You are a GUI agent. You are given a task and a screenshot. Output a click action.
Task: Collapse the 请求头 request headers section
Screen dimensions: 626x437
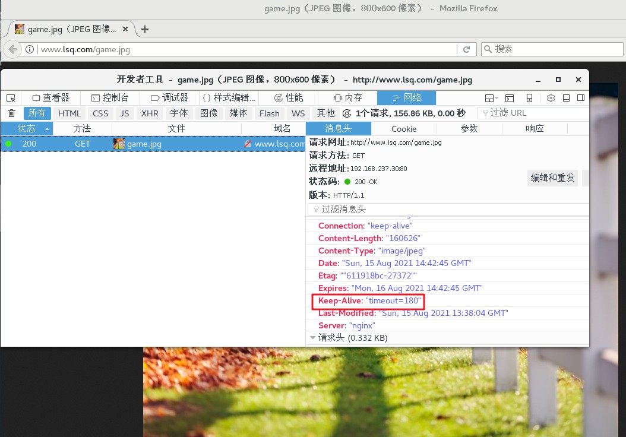pos(312,338)
